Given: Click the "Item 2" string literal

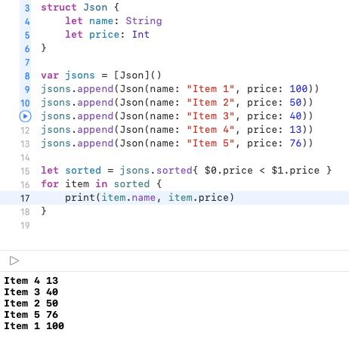Looking at the screenshot, I should 211,103.
